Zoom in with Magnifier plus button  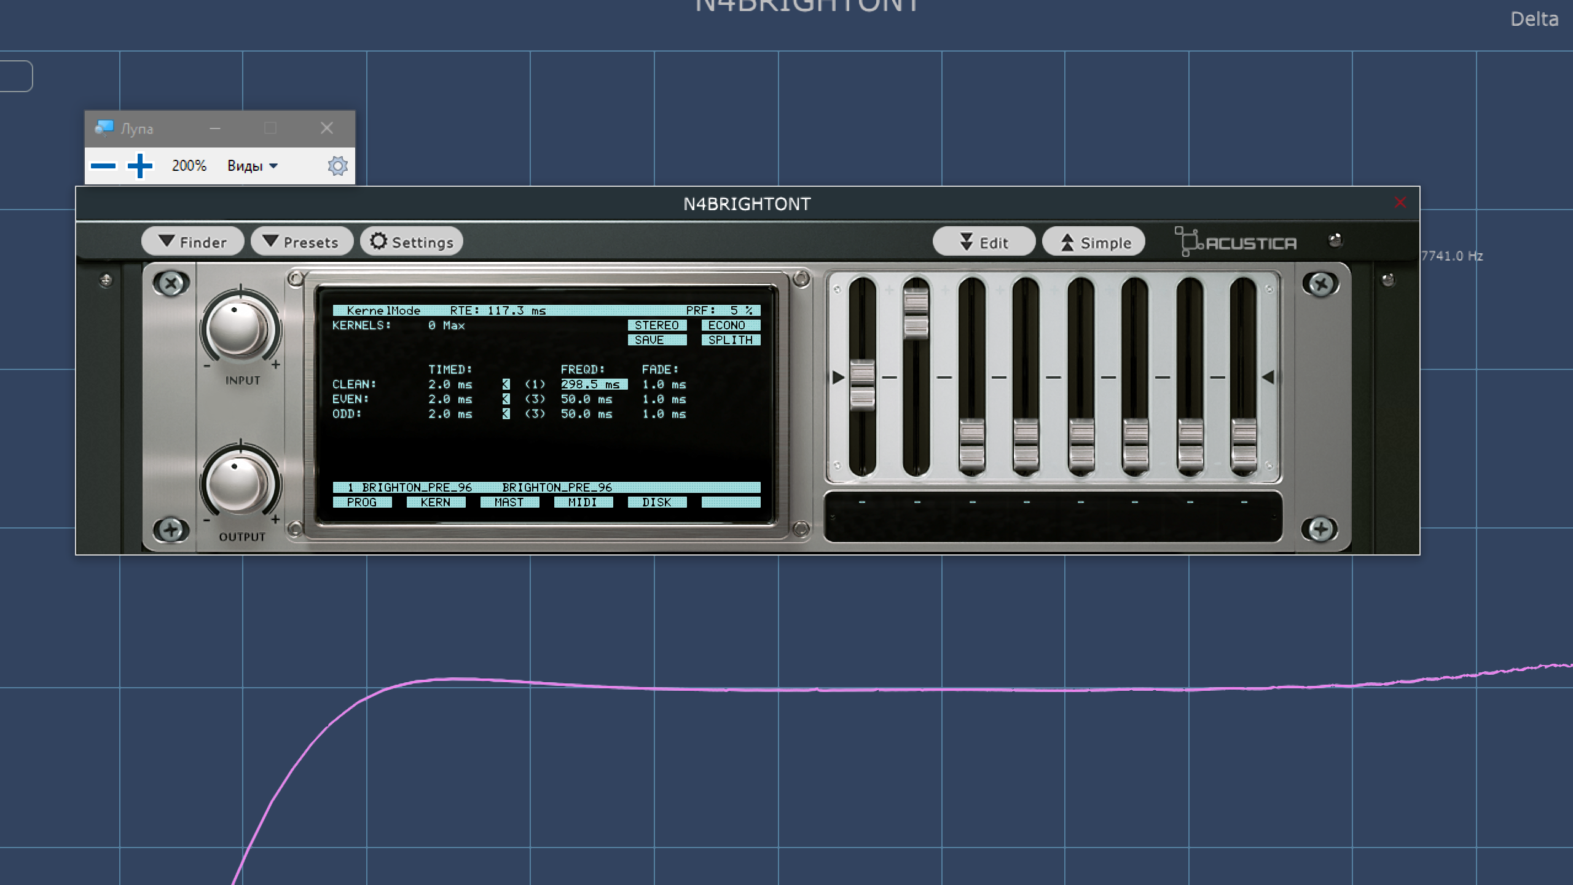(x=140, y=166)
